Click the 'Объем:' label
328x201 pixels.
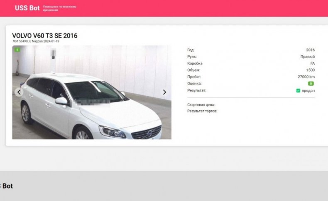[x=194, y=70]
